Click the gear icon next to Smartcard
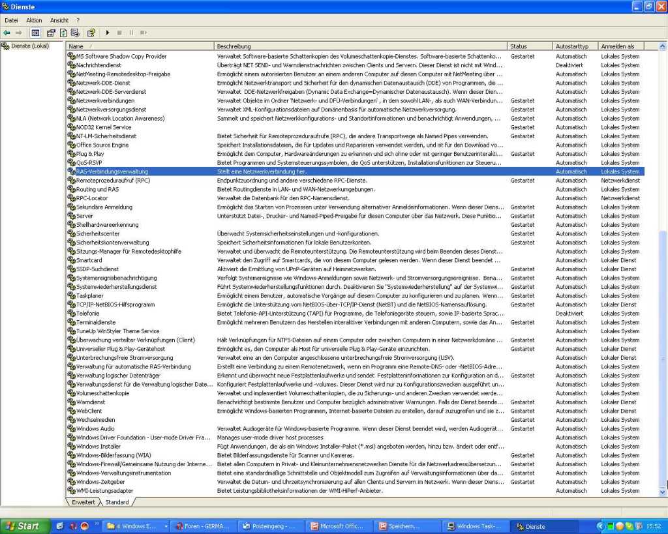Viewport: 668px width, 534px height. 71,260
